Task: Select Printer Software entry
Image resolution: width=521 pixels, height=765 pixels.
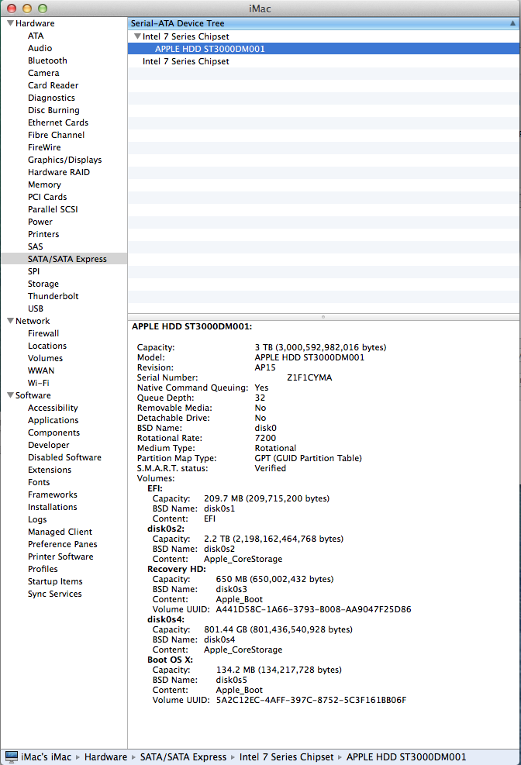Action: pyautogui.click(x=60, y=557)
